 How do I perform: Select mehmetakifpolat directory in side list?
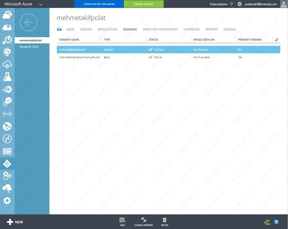(x=32, y=40)
